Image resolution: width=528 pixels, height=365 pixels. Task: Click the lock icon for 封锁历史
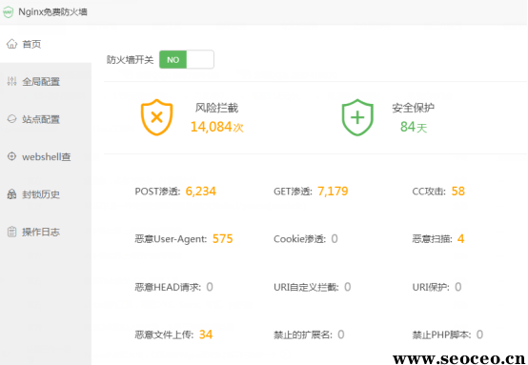coord(11,194)
